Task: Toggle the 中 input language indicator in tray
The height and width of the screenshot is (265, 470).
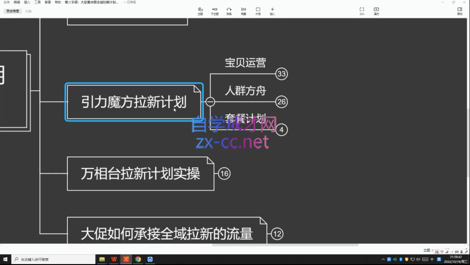Action: tap(432, 259)
